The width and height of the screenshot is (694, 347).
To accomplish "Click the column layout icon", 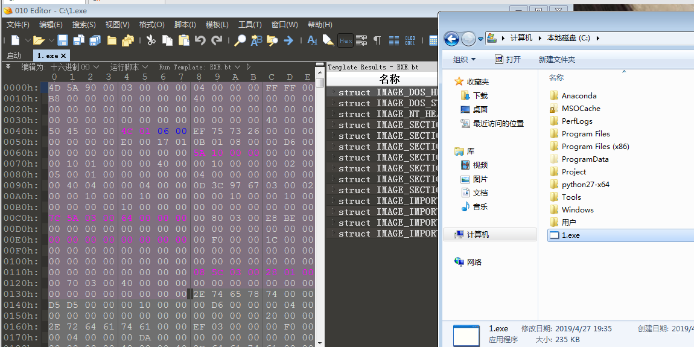I will pyautogui.click(x=394, y=40).
